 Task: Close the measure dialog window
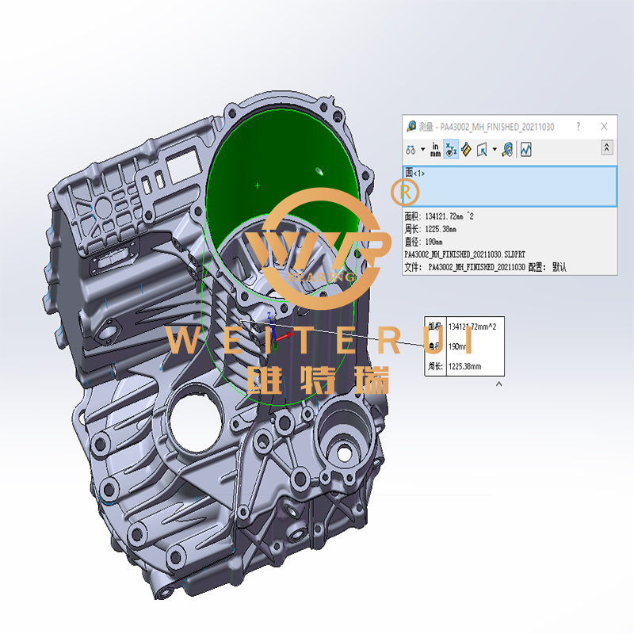[604, 126]
